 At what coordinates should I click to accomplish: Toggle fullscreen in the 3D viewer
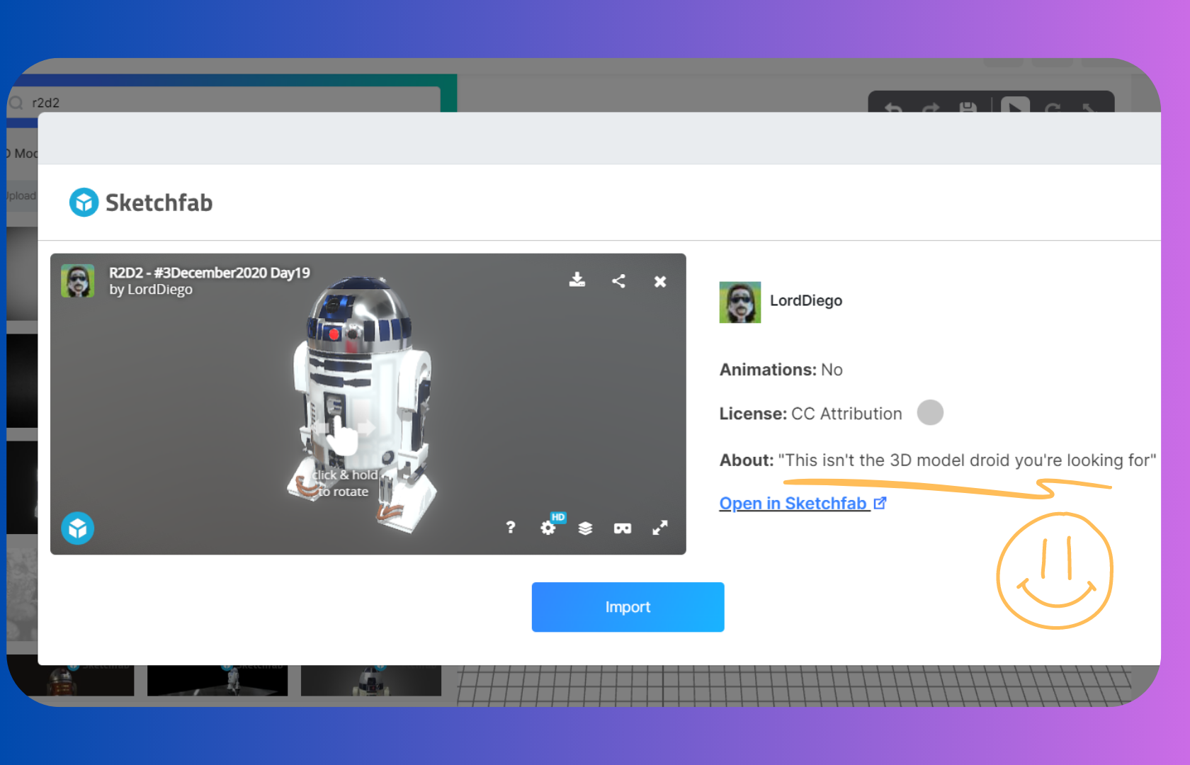point(660,528)
